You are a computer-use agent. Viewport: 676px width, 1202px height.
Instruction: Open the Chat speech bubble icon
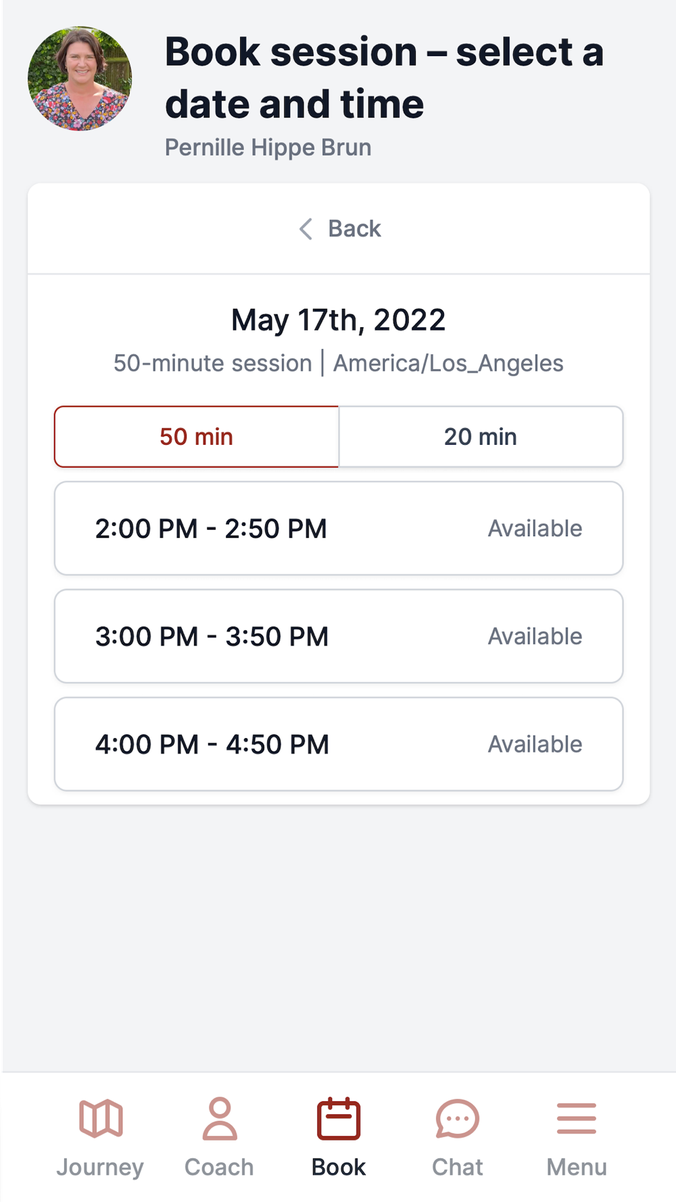point(458,1118)
